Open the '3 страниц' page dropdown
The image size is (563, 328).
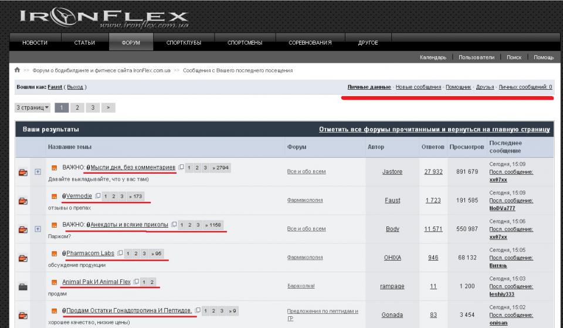coord(33,108)
